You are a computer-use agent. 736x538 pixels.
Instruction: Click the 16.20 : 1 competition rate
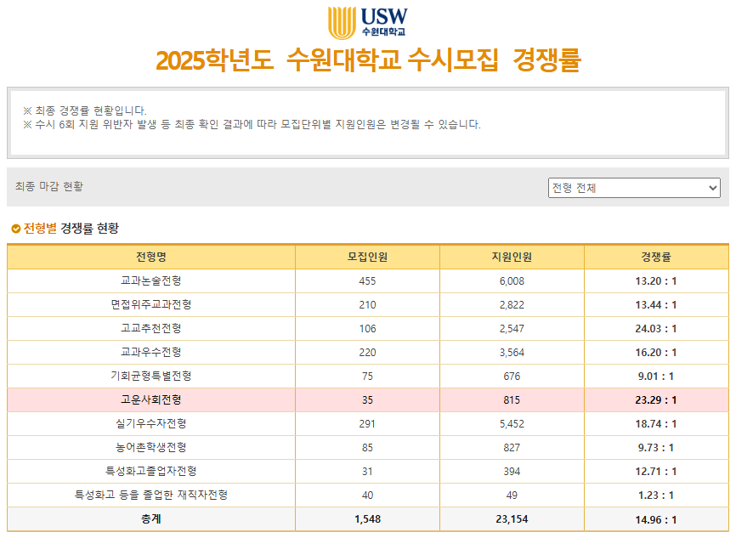tap(656, 353)
